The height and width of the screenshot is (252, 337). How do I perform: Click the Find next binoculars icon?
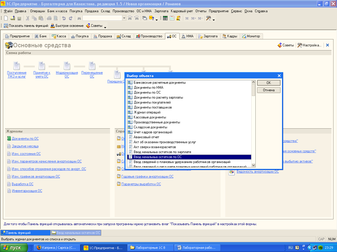tap(137, 18)
